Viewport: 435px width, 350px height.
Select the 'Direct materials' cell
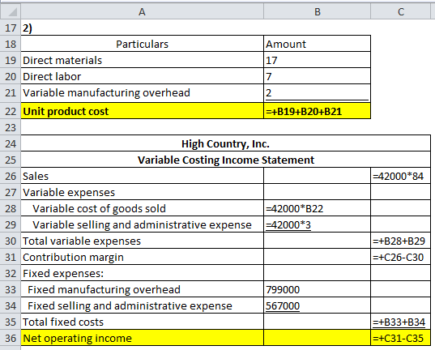point(142,60)
